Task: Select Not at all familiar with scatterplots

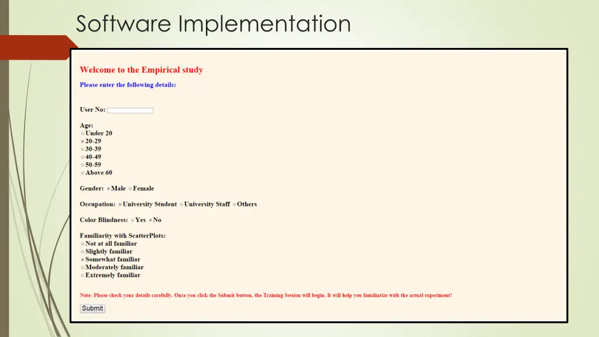Action: click(82, 243)
